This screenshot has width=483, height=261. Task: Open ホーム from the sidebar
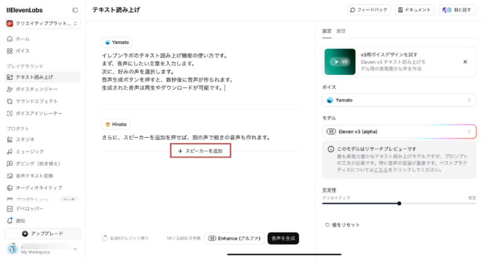click(22, 39)
